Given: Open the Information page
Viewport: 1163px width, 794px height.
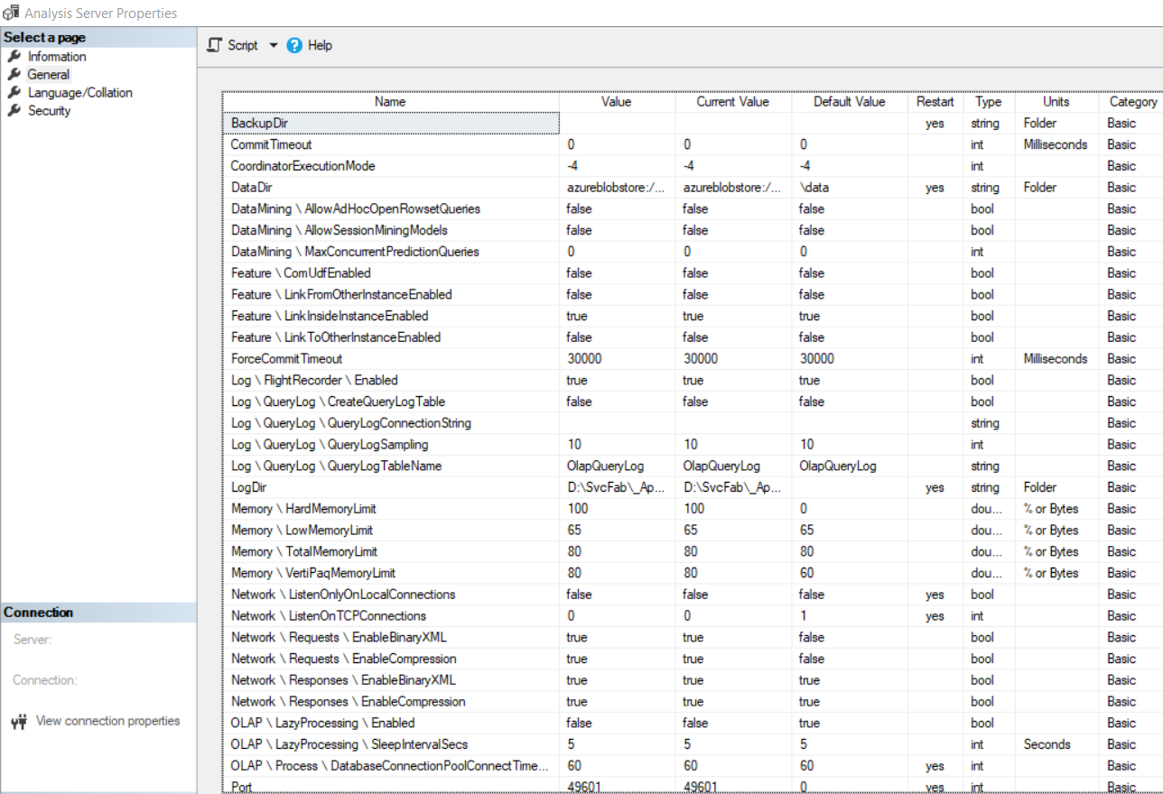Looking at the screenshot, I should click(57, 57).
